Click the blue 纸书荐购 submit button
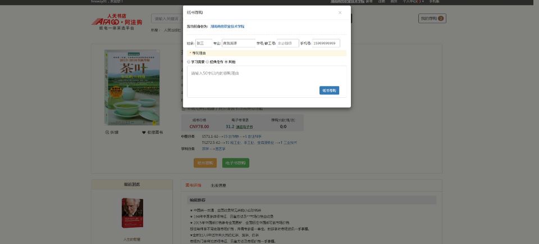The height and width of the screenshot is (244, 539). pos(329,90)
